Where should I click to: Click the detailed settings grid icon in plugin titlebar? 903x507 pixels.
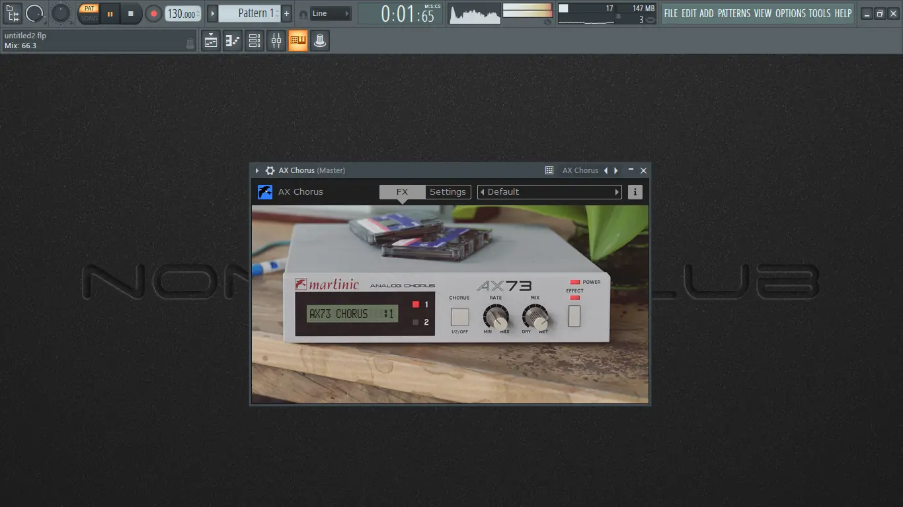coord(549,170)
